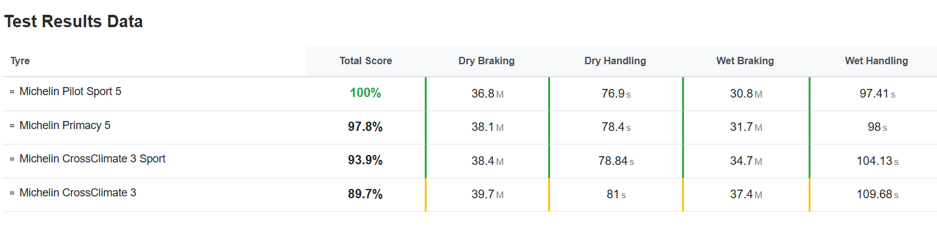Open the Michelin CrossClimate 3 link
937x226 pixels.
(x=78, y=193)
